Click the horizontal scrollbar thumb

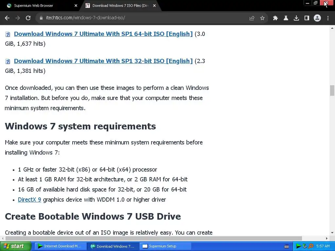(x=154, y=238)
